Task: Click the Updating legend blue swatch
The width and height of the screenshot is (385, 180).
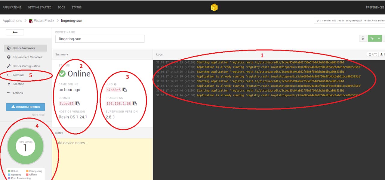Action: (x=9, y=175)
